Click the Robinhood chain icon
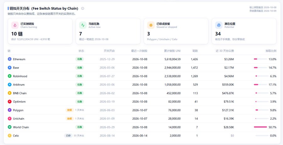This screenshot has width=283, height=145. (x=9, y=76)
